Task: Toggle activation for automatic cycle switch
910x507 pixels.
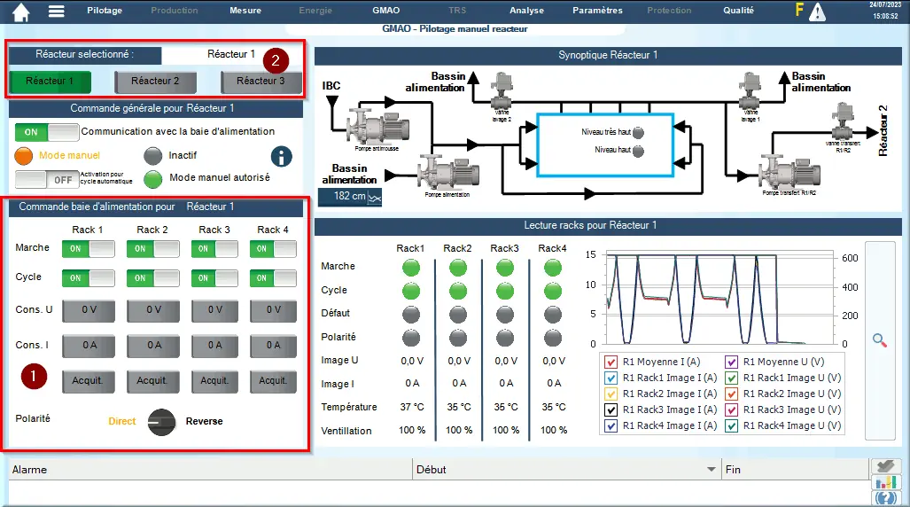Action: click(x=46, y=179)
